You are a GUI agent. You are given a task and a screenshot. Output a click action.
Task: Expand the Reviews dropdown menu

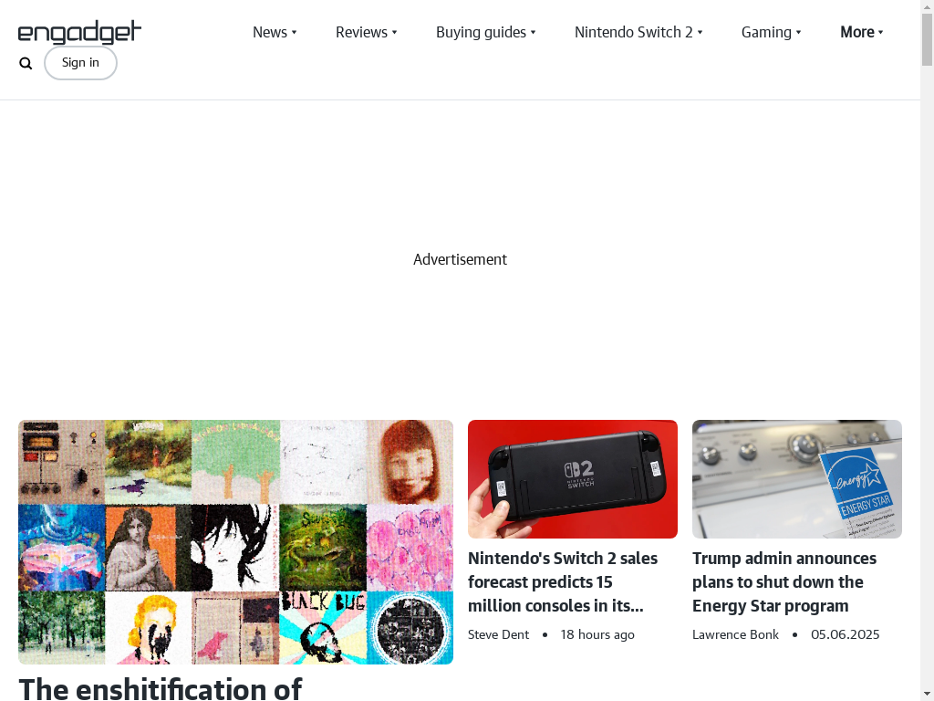click(367, 32)
